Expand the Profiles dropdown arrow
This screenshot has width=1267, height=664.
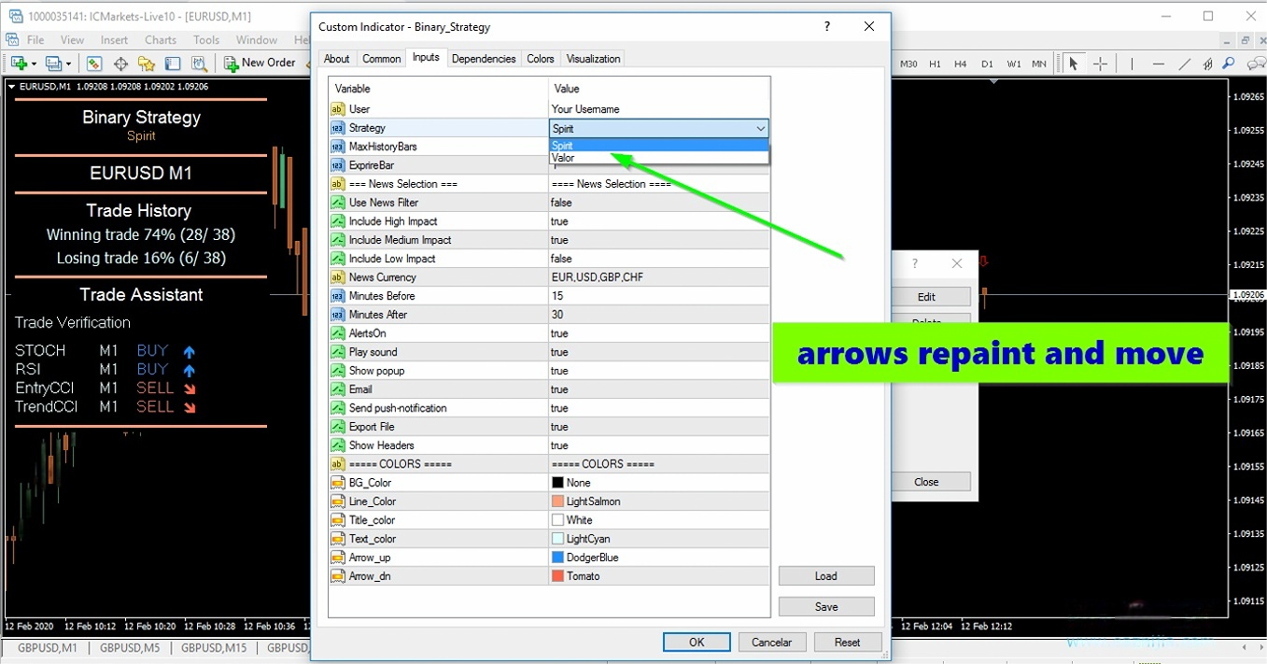point(68,64)
